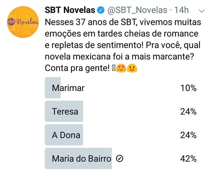This screenshot has width=212, height=174.
Task: Click the @SBT_Novelas handle
Action: [x=137, y=10]
